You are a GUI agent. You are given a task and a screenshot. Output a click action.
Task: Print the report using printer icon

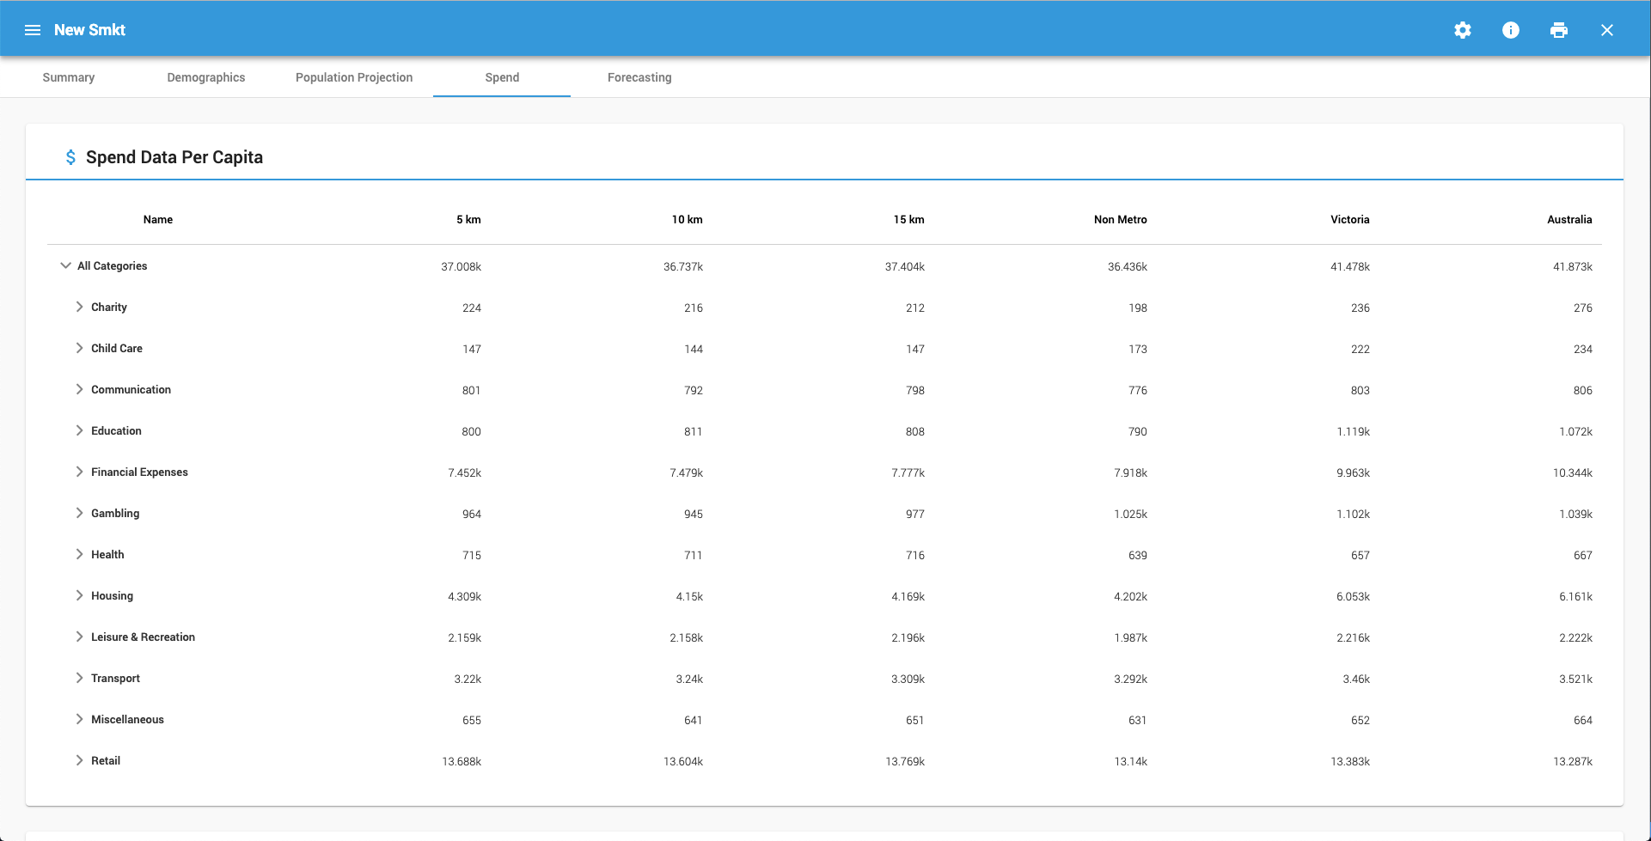1558,30
